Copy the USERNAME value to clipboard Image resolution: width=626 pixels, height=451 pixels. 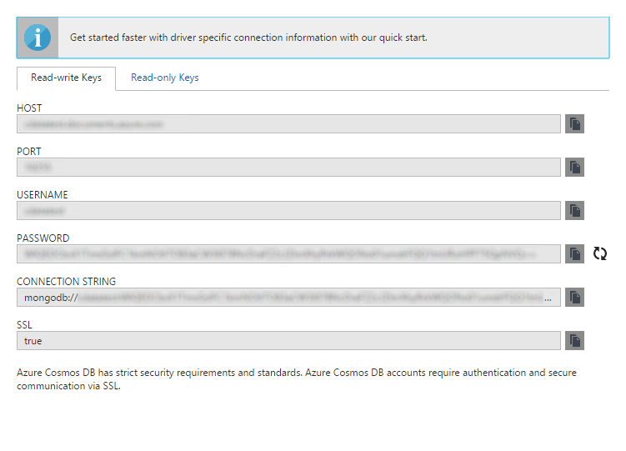click(x=574, y=211)
